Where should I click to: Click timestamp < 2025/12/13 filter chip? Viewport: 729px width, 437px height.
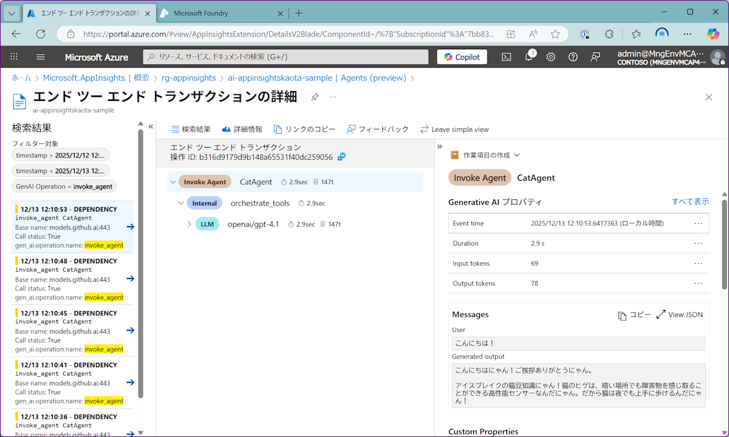click(x=61, y=170)
